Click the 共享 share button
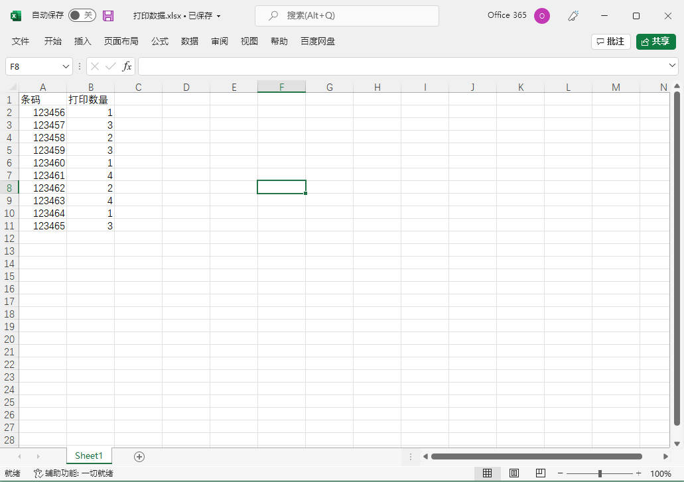This screenshot has height=482, width=684. pos(655,41)
